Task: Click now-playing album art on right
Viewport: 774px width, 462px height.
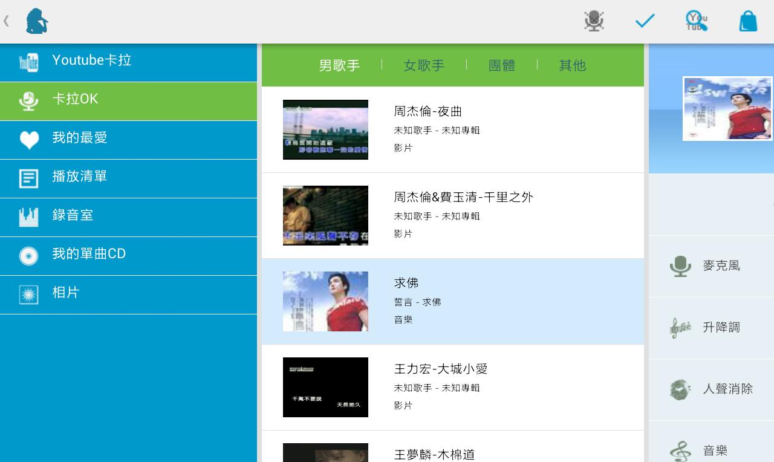Action: pyautogui.click(x=727, y=108)
